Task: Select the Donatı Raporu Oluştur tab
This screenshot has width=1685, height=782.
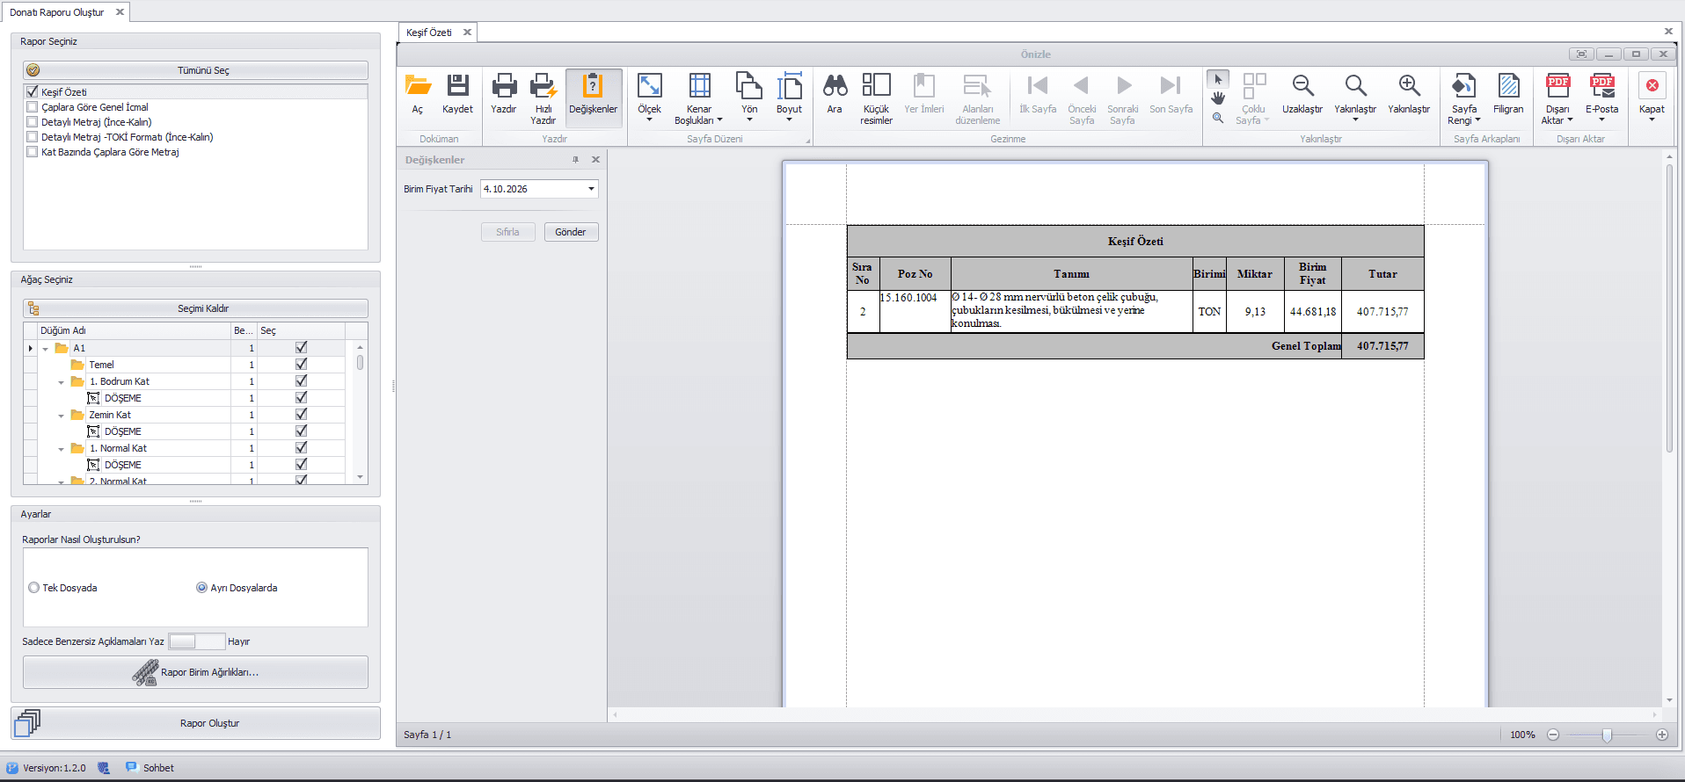Action: [57, 12]
